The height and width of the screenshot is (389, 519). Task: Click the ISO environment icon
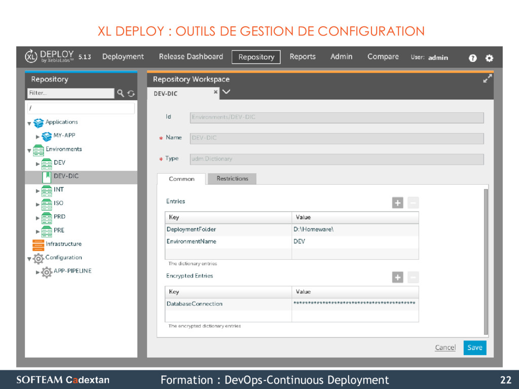pyautogui.click(x=47, y=205)
